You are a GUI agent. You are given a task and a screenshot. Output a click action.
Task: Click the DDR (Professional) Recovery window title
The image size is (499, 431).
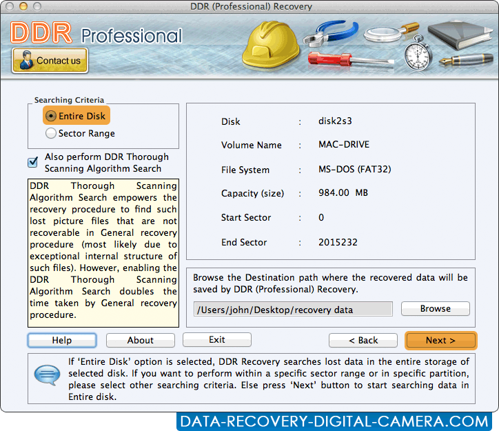(x=251, y=6)
